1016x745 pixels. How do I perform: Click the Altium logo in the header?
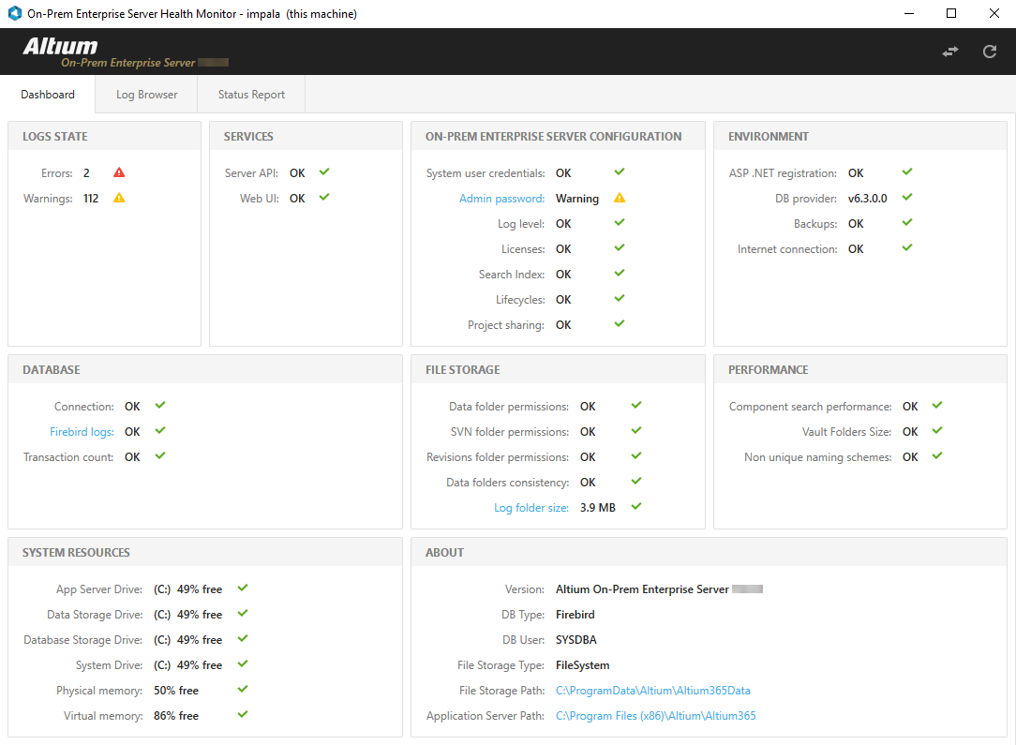(x=61, y=45)
